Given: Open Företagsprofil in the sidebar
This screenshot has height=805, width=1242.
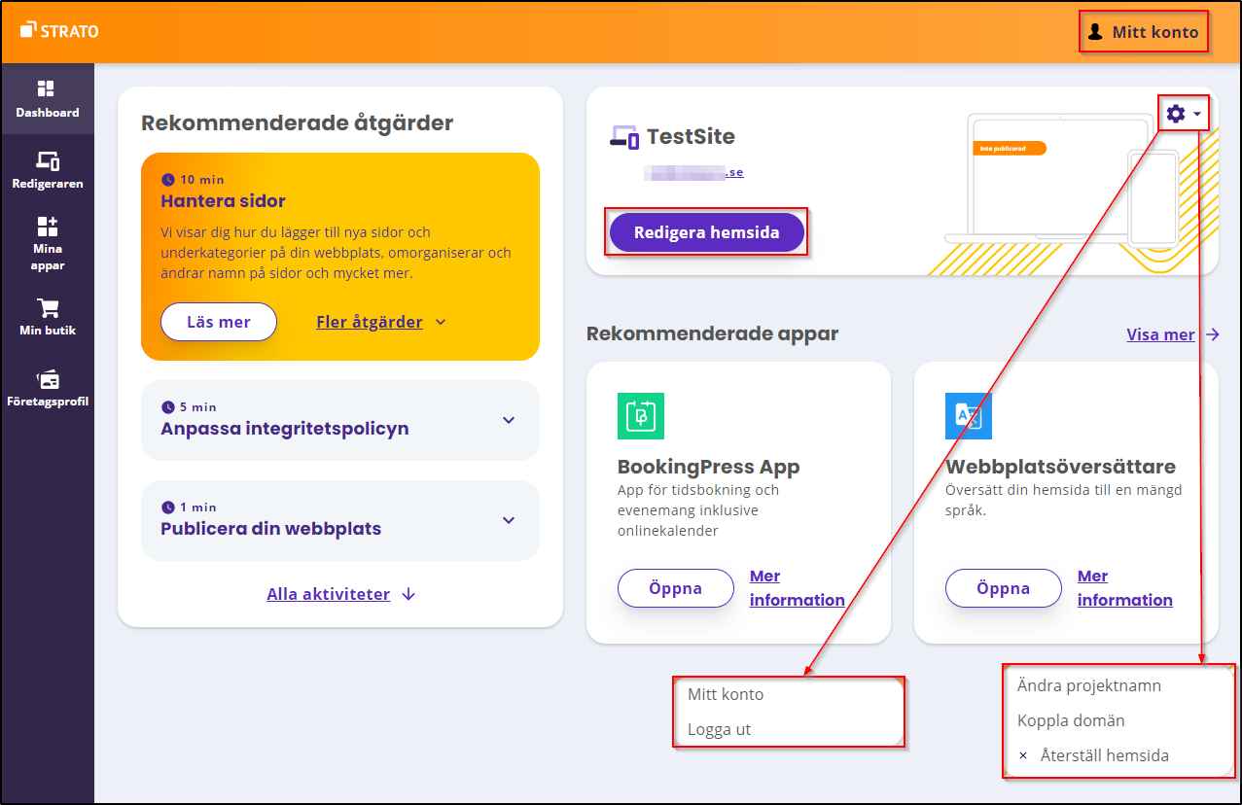Looking at the screenshot, I should [47, 379].
